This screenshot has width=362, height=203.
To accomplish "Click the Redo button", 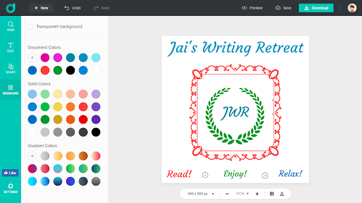I will click(102, 8).
